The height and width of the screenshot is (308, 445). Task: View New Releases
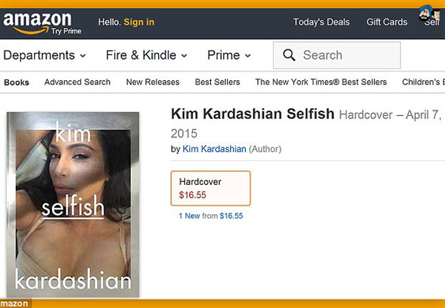[x=153, y=82]
